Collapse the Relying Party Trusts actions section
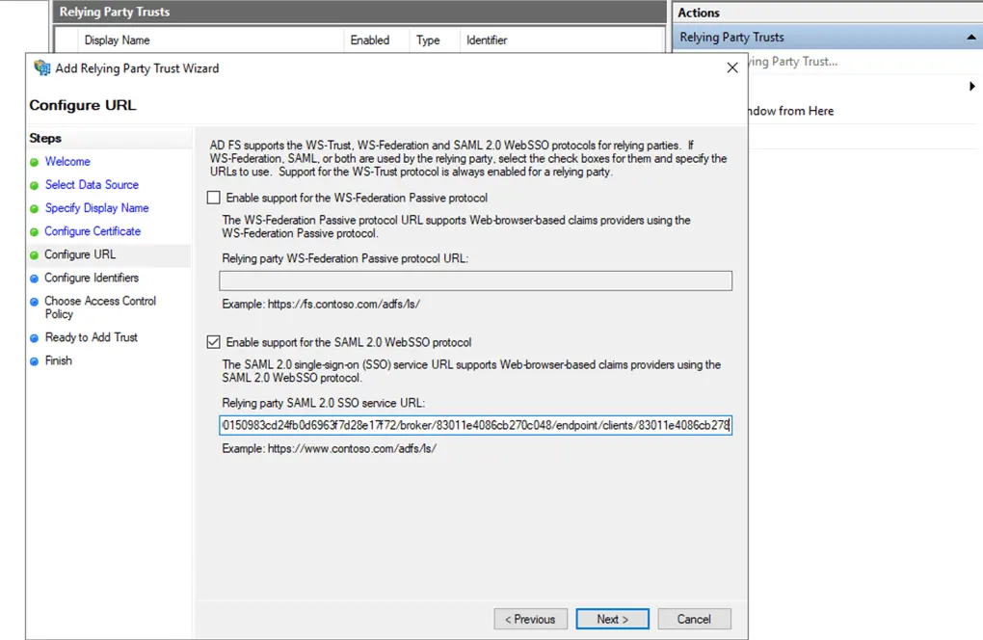 tap(970, 38)
